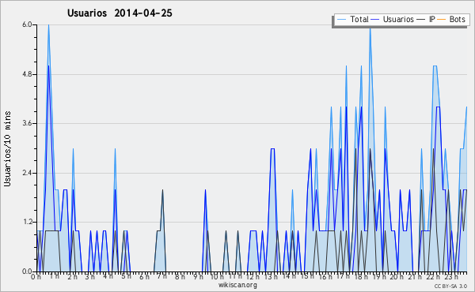Image resolution: width=475 pixels, height=292 pixels.
Task: Click the 2.4 y-axis label
Action: pos(27,173)
